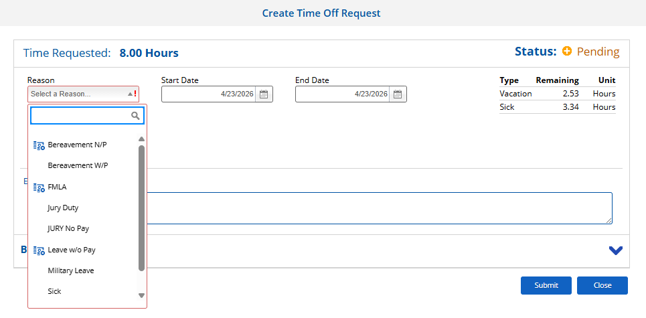The image size is (646, 318).
Task: Open the Start Date calendar picker
Action: click(x=264, y=94)
